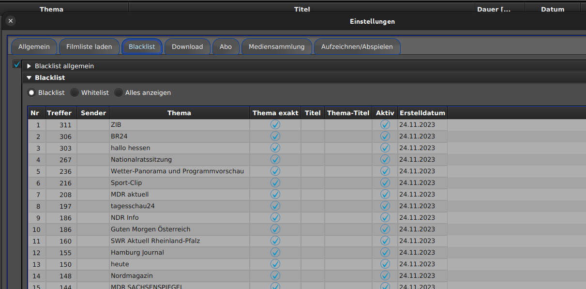Toggle Thema exakt for heute row
586x289 pixels.
[275, 264]
